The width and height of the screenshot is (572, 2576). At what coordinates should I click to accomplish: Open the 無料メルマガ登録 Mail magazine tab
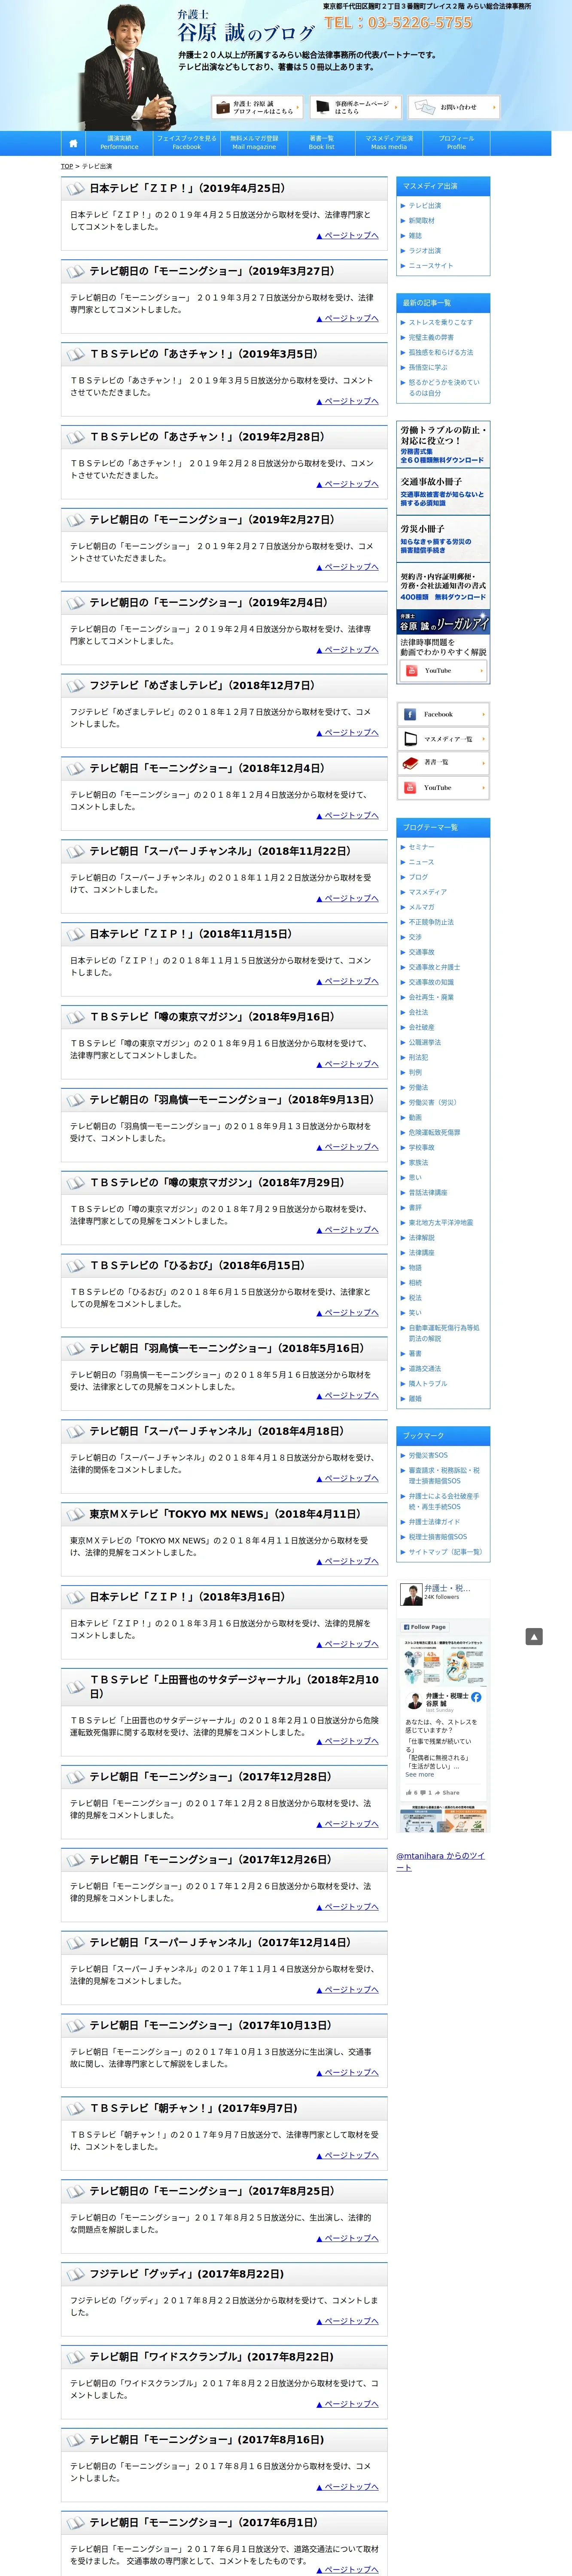coord(254,143)
